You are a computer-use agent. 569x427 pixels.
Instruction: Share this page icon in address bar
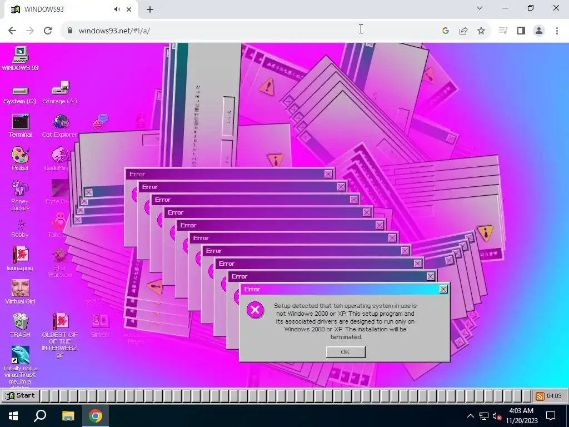coord(463,31)
